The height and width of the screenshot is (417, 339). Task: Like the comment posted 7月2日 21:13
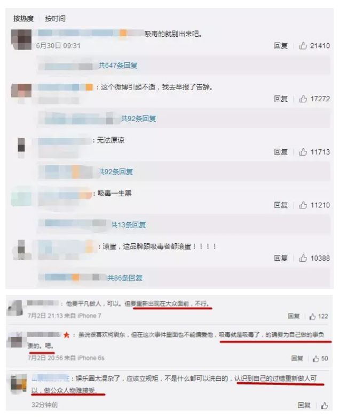[312, 316]
